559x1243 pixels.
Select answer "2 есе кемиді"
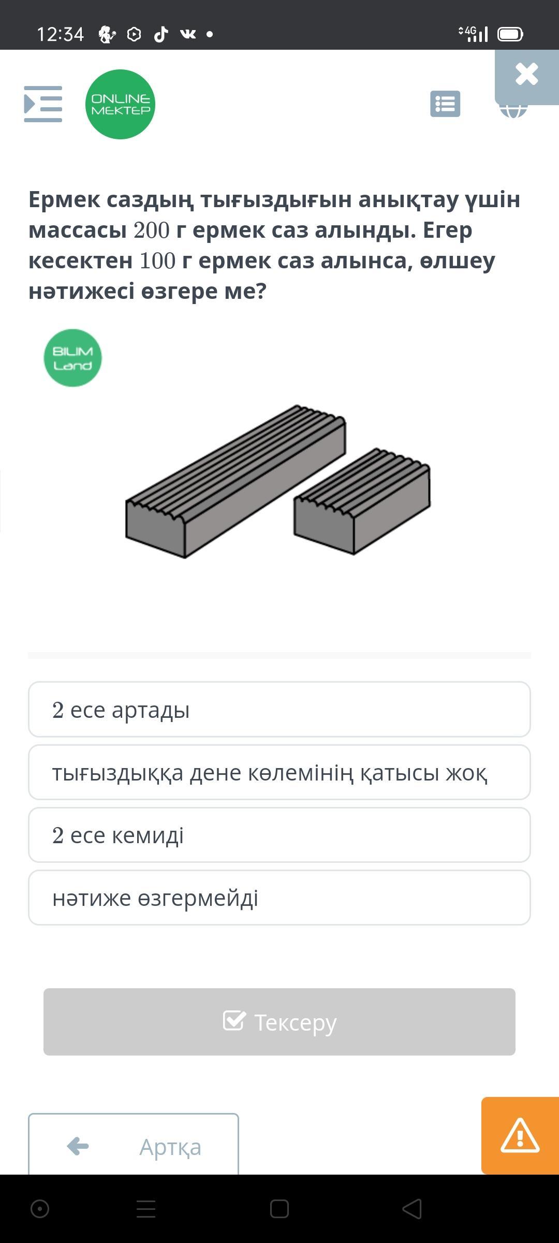point(279,835)
